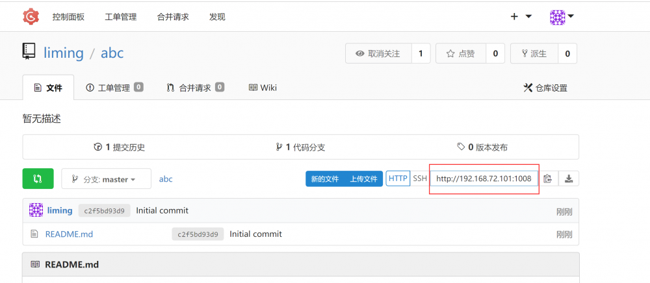This screenshot has height=283, width=650.
Task: Click the download repository icon
Action: [569, 178]
